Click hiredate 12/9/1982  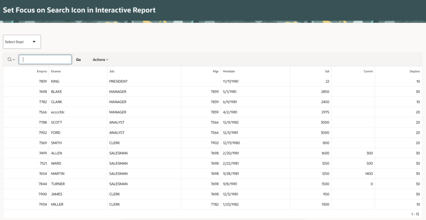click(230, 123)
